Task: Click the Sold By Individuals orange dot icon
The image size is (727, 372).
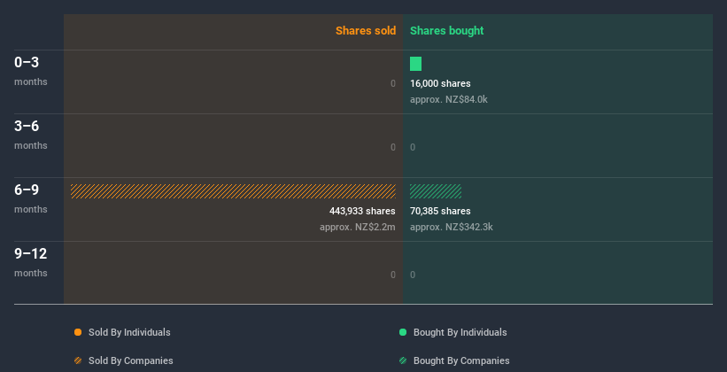Action: [x=78, y=332]
